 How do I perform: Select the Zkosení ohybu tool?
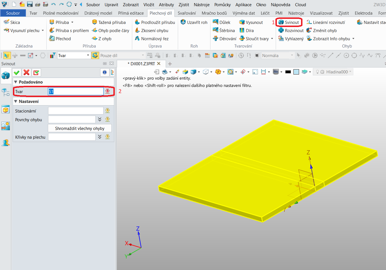152,30
